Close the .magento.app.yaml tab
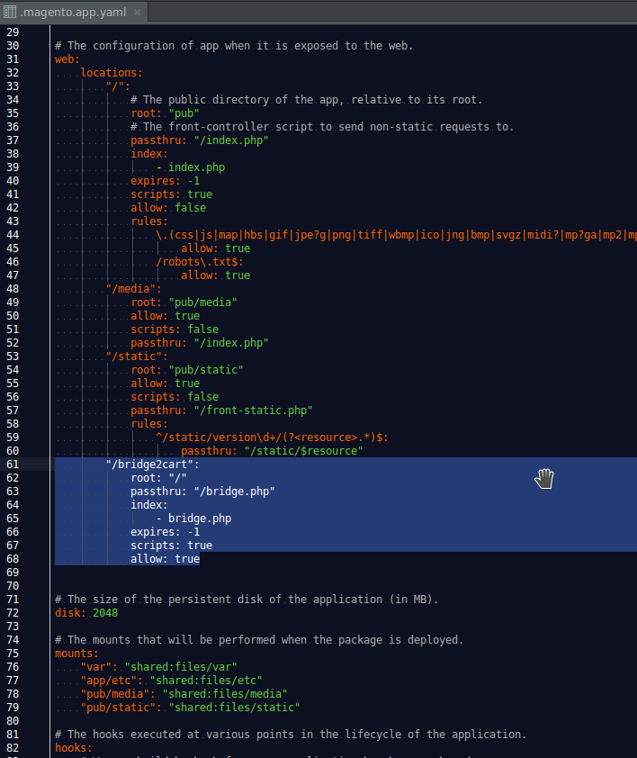The width and height of the screenshot is (637, 758). [x=138, y=11]
